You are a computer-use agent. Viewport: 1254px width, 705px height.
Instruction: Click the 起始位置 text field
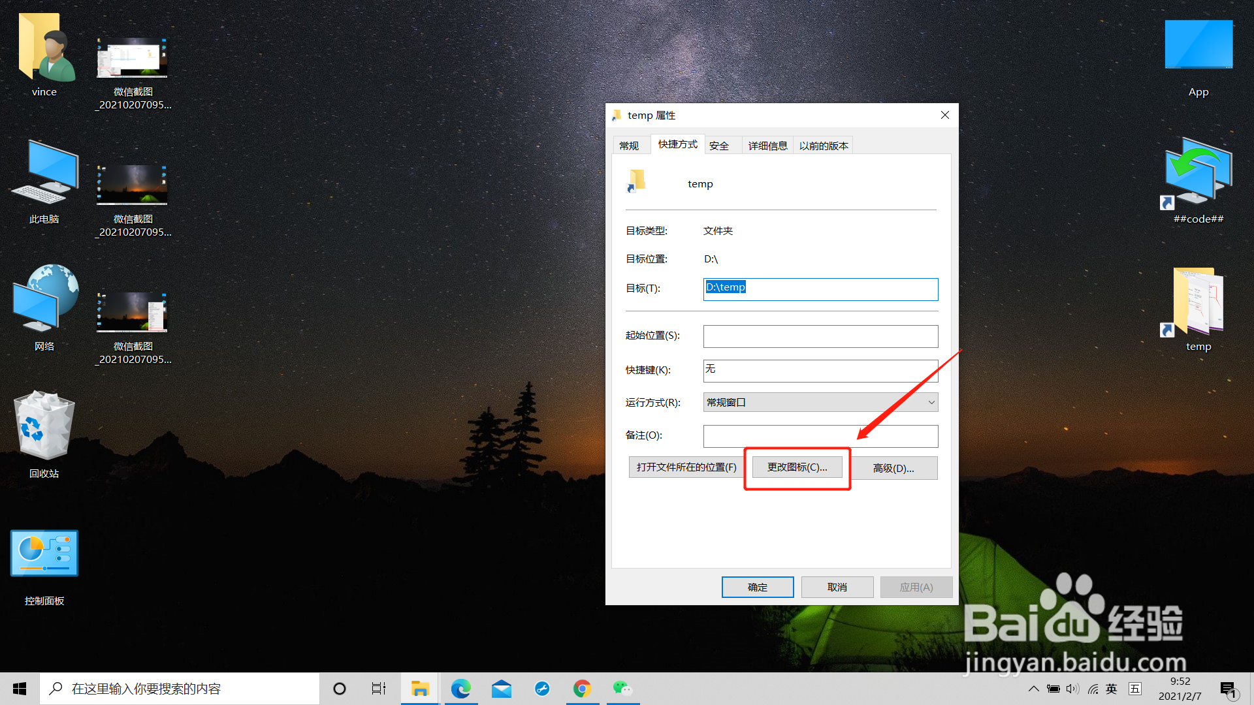point(820,336)
